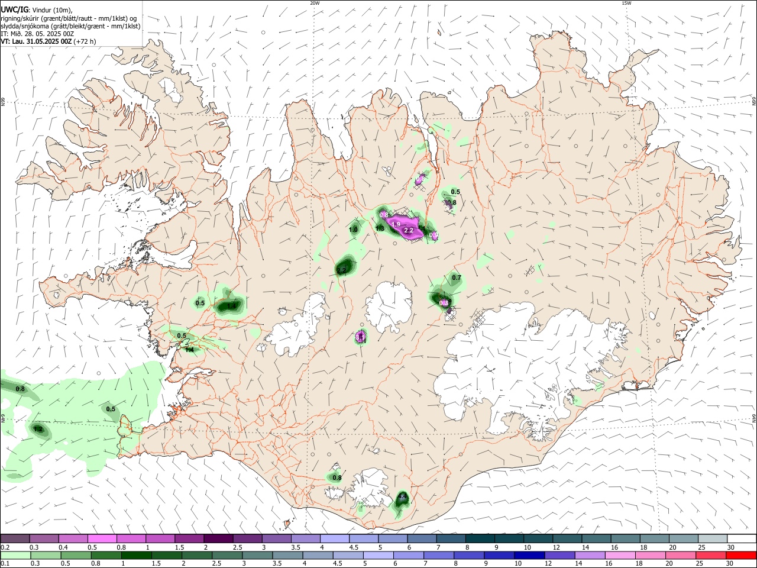Click the '0.4' label on the snow scale

pyautogui.click(x=63, y=547)
